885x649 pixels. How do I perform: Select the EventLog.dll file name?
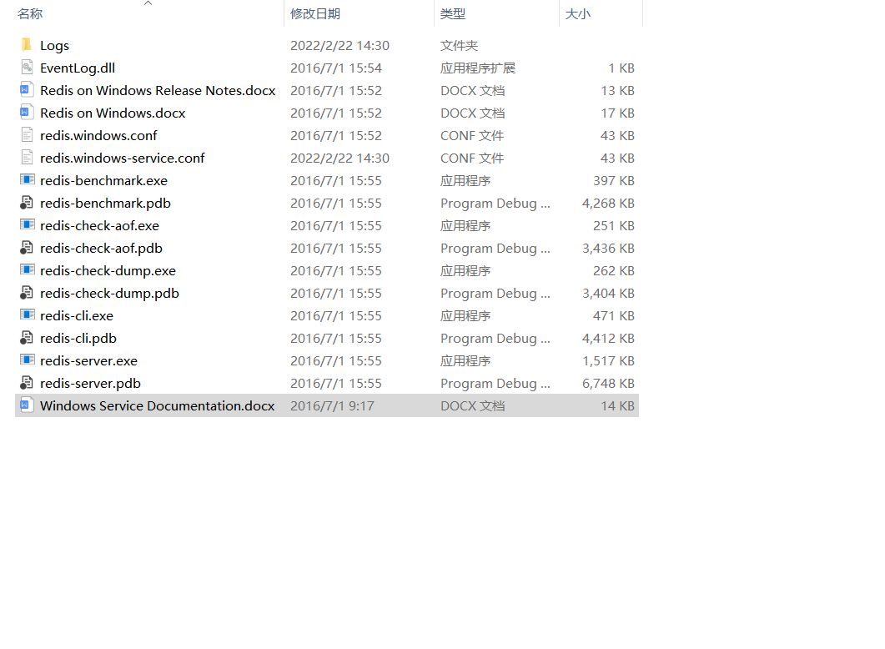pos(78,68)
